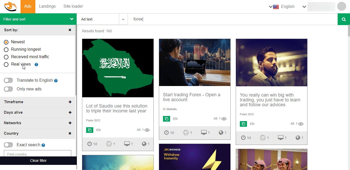Collapse the Filter and sort panel

(72, 19)
